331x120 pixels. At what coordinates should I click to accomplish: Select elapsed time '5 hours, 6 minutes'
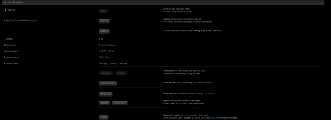pyautogui.click(x=107, y=45)
